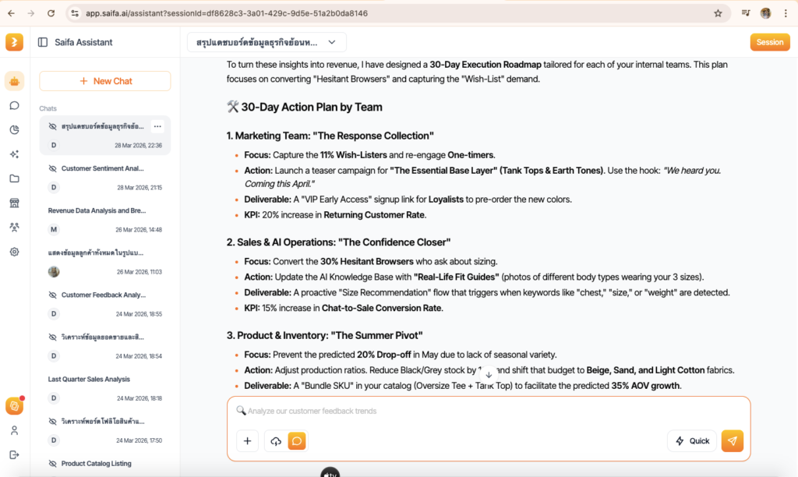Open the folder icon in sidebar

tap(14, 178)
